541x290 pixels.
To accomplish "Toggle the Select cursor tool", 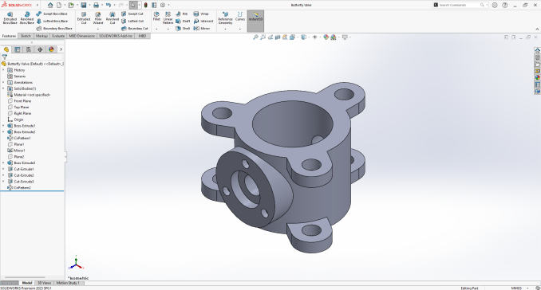I will [x=132, y=5].
